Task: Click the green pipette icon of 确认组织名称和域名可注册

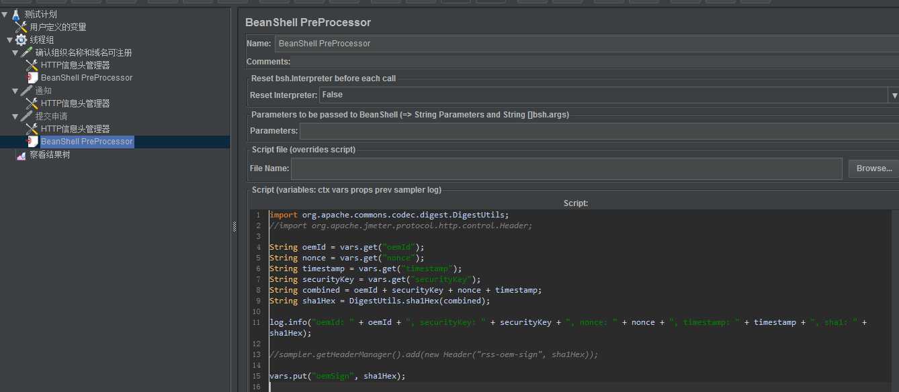Action: pos(27,52)
